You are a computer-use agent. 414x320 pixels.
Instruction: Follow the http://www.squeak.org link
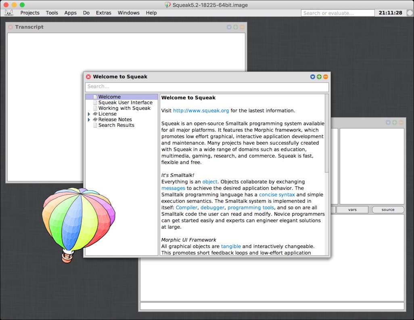201,111
